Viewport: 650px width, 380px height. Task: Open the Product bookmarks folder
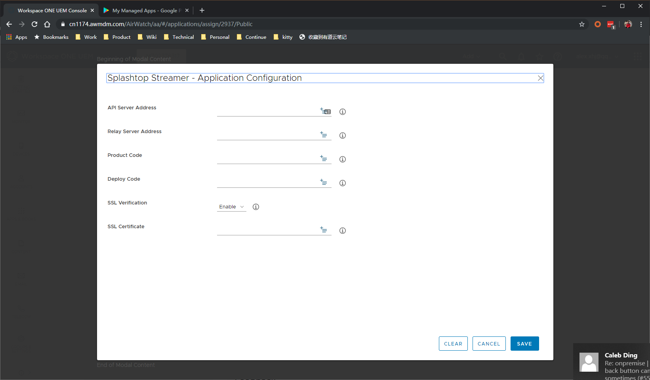click(x=117, y=37)
